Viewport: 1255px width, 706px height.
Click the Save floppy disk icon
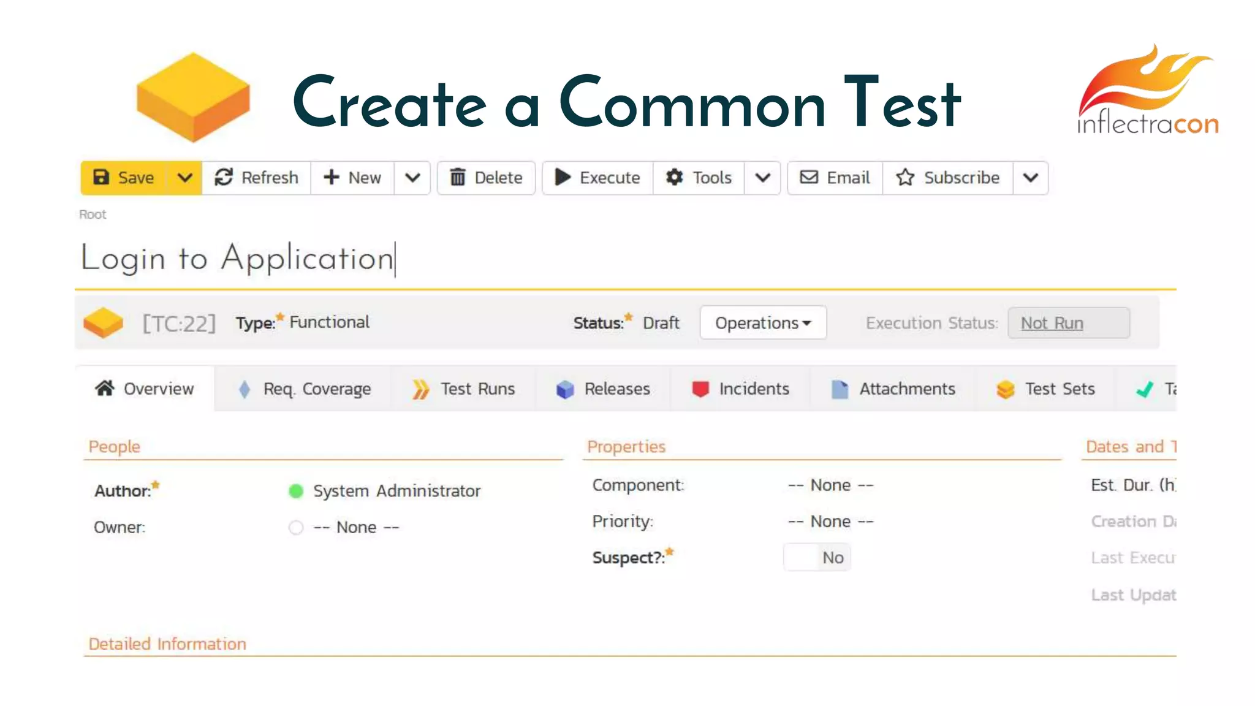point(101,178)
